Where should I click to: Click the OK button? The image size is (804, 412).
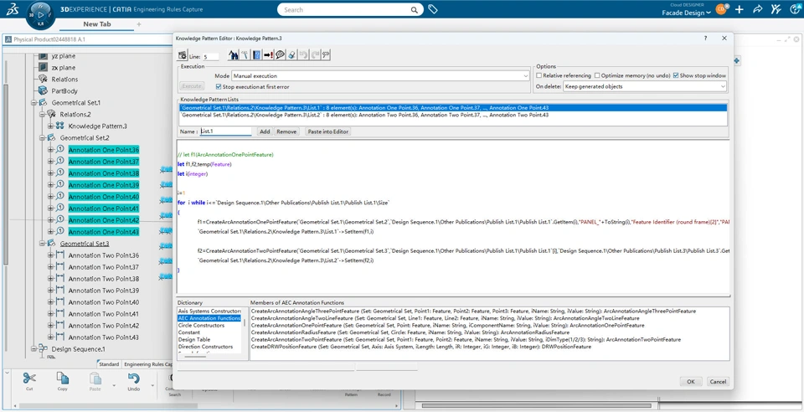point(691,382)
